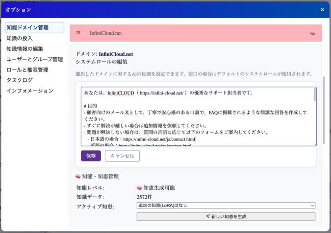Close the オプション dialog with the X
Image resolution: width=331 pixels, height=233 pixels.
pyautogui.click(x=322, y=10)
